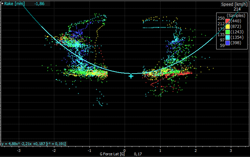Click the small square marker beside Rake

(2, 3)
